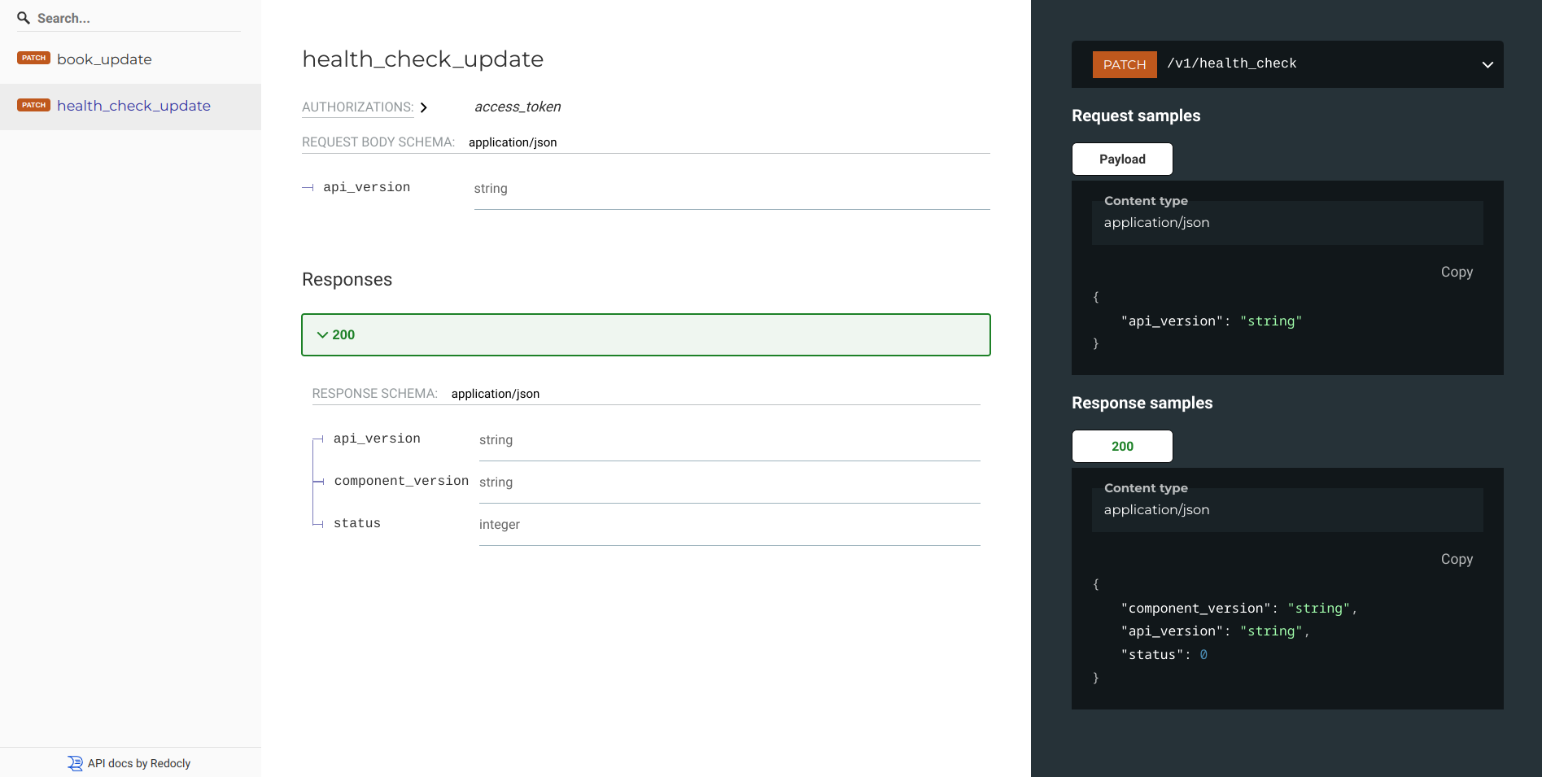This screenshot has width=1542, height=777.
Task: Click integer type of status field
Action: coord(500,525)
